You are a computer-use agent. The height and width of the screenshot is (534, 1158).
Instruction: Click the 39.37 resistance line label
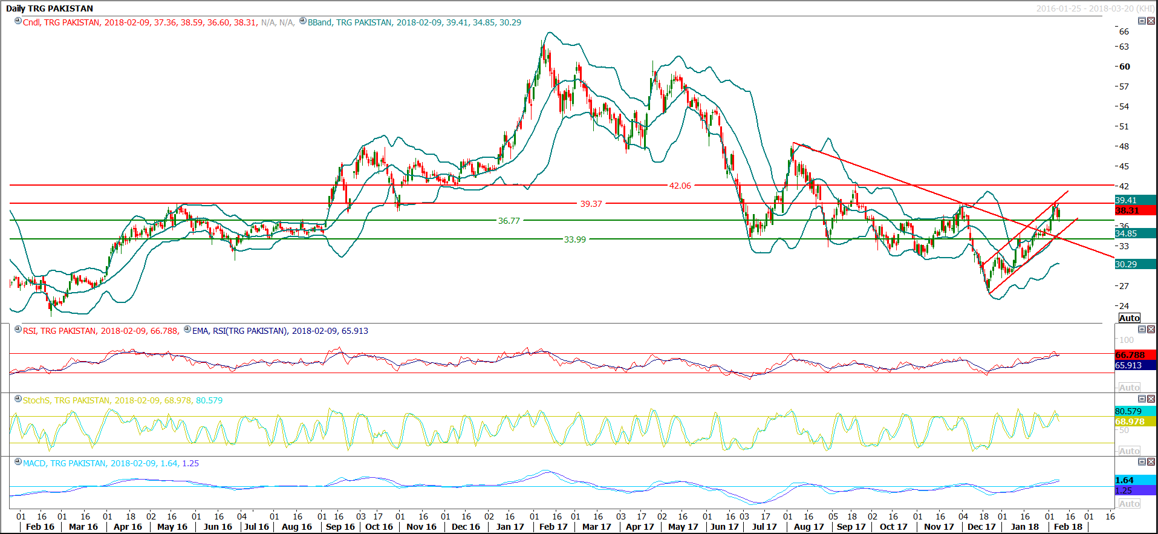point(591,204)
